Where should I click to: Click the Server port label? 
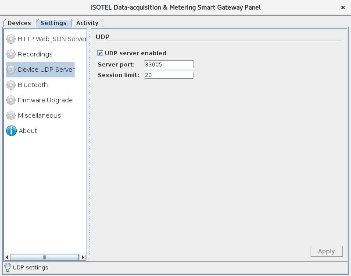coord(116,64)
